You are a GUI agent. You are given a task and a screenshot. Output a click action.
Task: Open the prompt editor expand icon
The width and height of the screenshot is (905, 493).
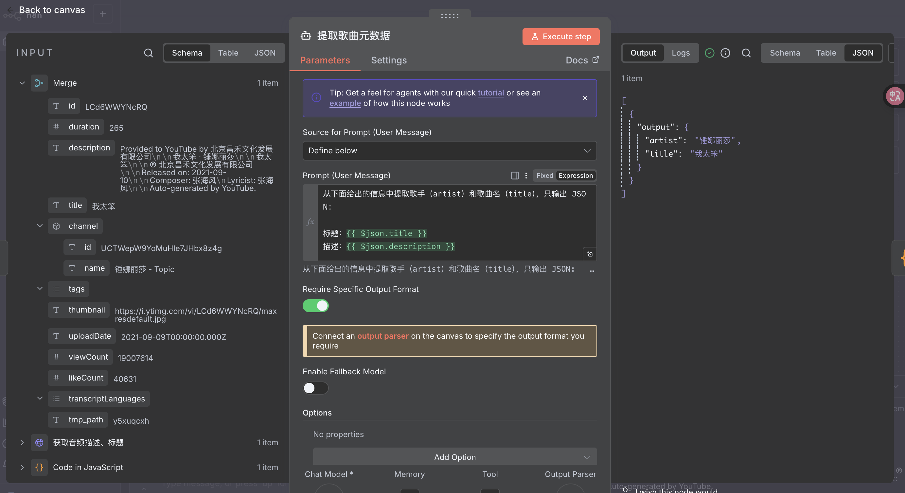(x=590, y=254)
